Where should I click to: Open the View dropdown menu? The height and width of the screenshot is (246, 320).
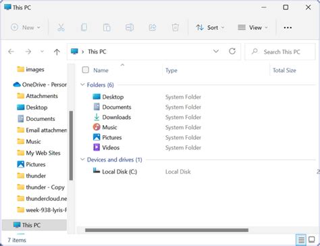(x=253, y=28)
